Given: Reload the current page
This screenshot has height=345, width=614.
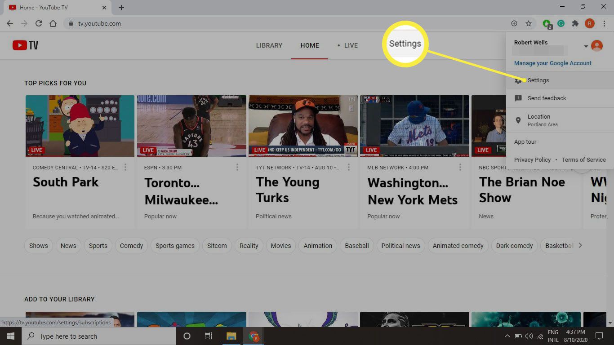Looking at the screenshot, I should coord(39,23).
